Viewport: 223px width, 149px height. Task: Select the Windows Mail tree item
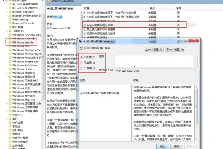(21, 46)
